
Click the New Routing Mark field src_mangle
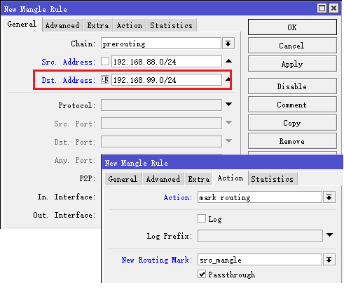pos(260,260)
